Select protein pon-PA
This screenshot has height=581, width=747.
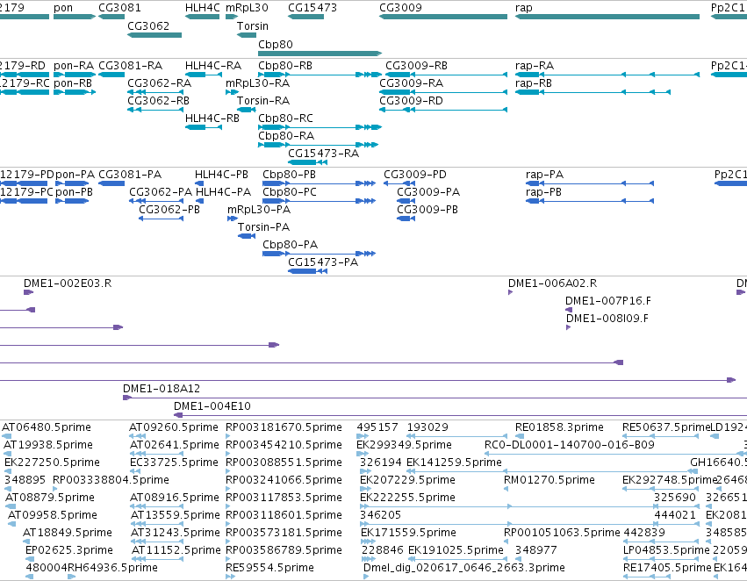(x=75, y=175)
